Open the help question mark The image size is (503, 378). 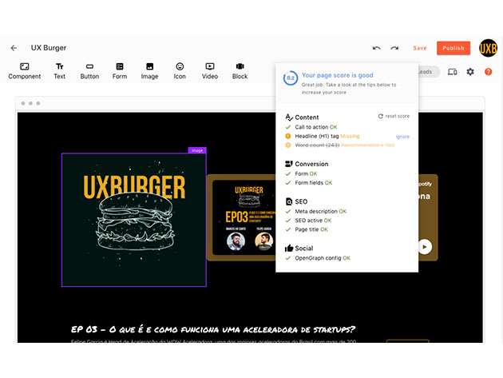tap(489, 72)
